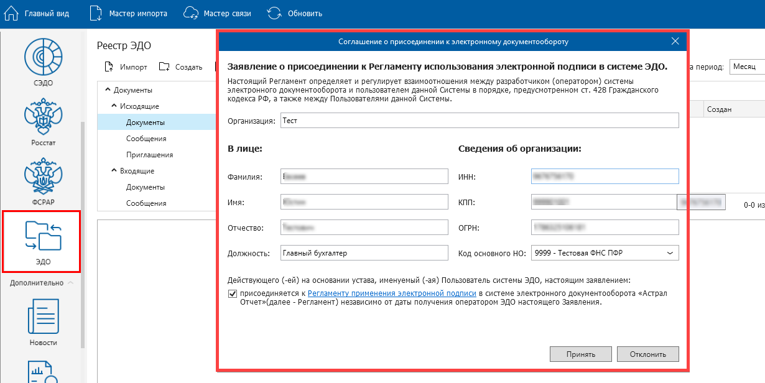Collapse the Дополнительно sidebar section
765x383 pixels.
tap(70, 283)
